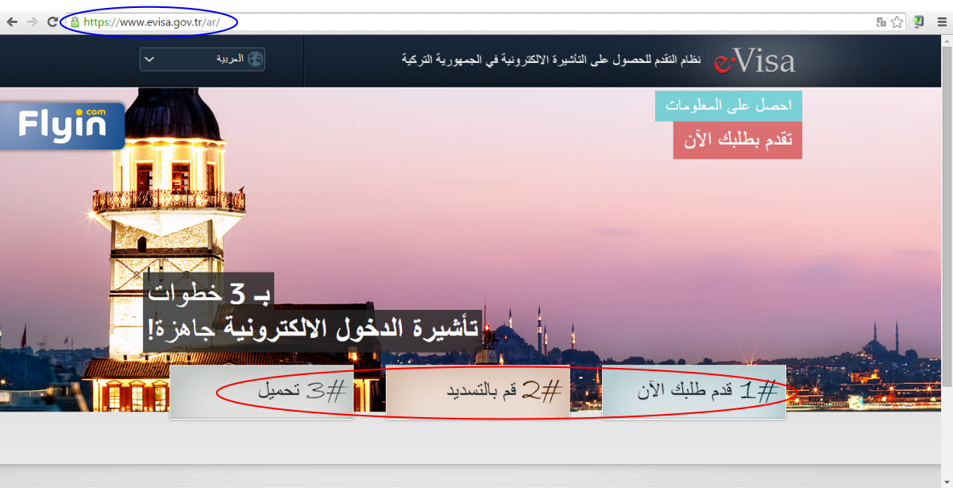Image resolution: width=953 pixels, height=499 pixels.
Task: Click the language dropdown chevron arrow
Action: pos(150,60)
